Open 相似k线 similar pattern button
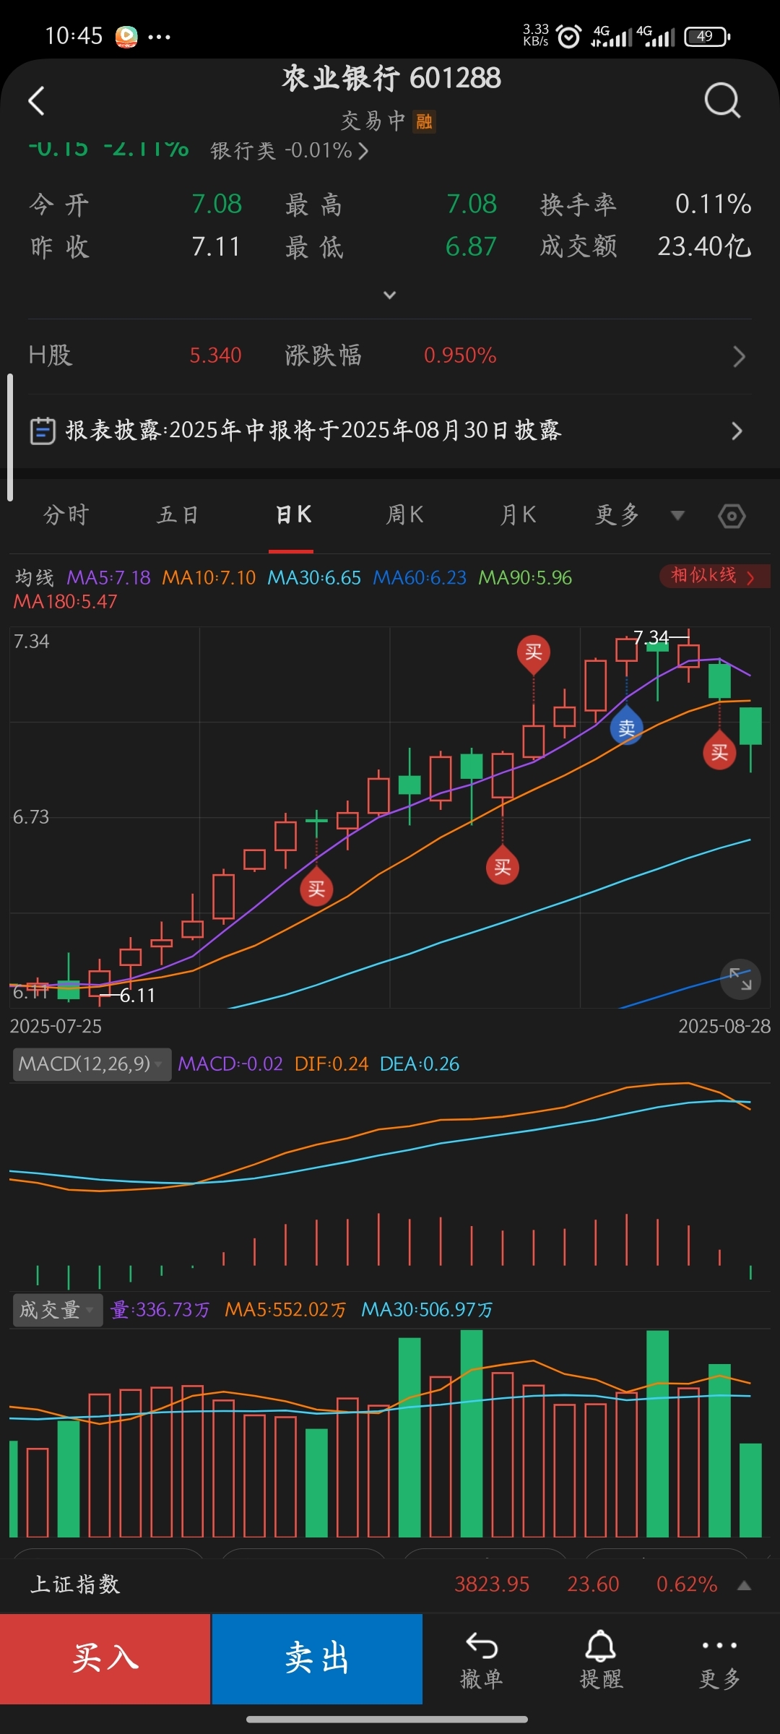Viewport: 780px width, 1734px height. click(x=714, y=576)
